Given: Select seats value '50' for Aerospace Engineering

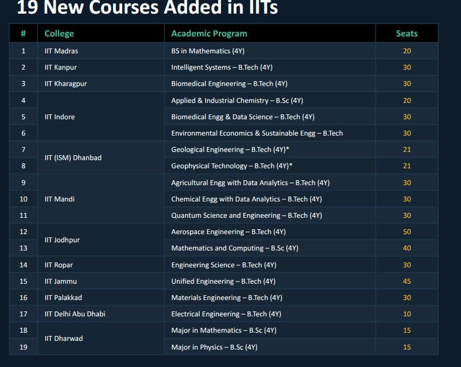Looking at the screenshot, I should [x=407, y=232].
